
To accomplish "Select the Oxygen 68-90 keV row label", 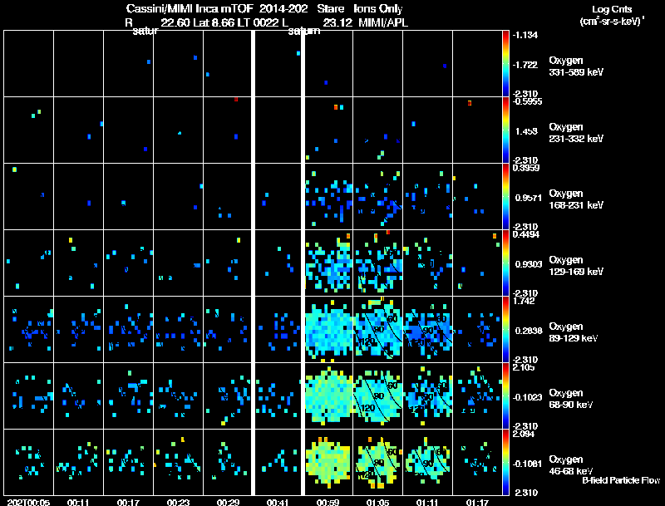I will point(571,399).
